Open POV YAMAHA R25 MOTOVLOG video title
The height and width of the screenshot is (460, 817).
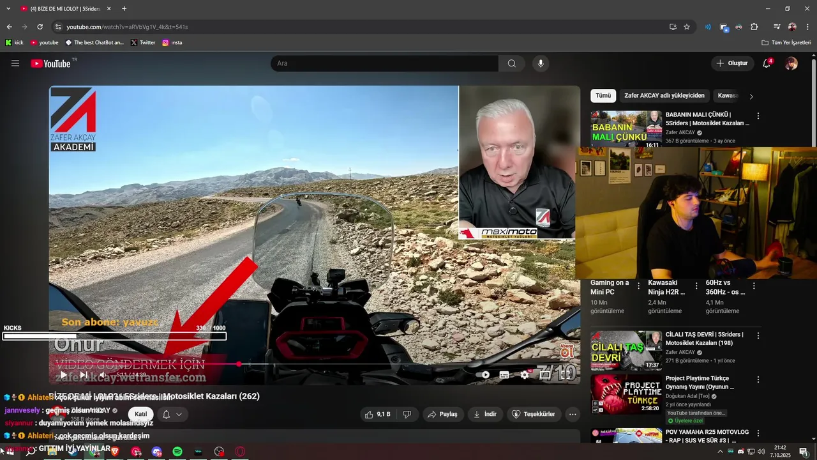coord(707,436)
